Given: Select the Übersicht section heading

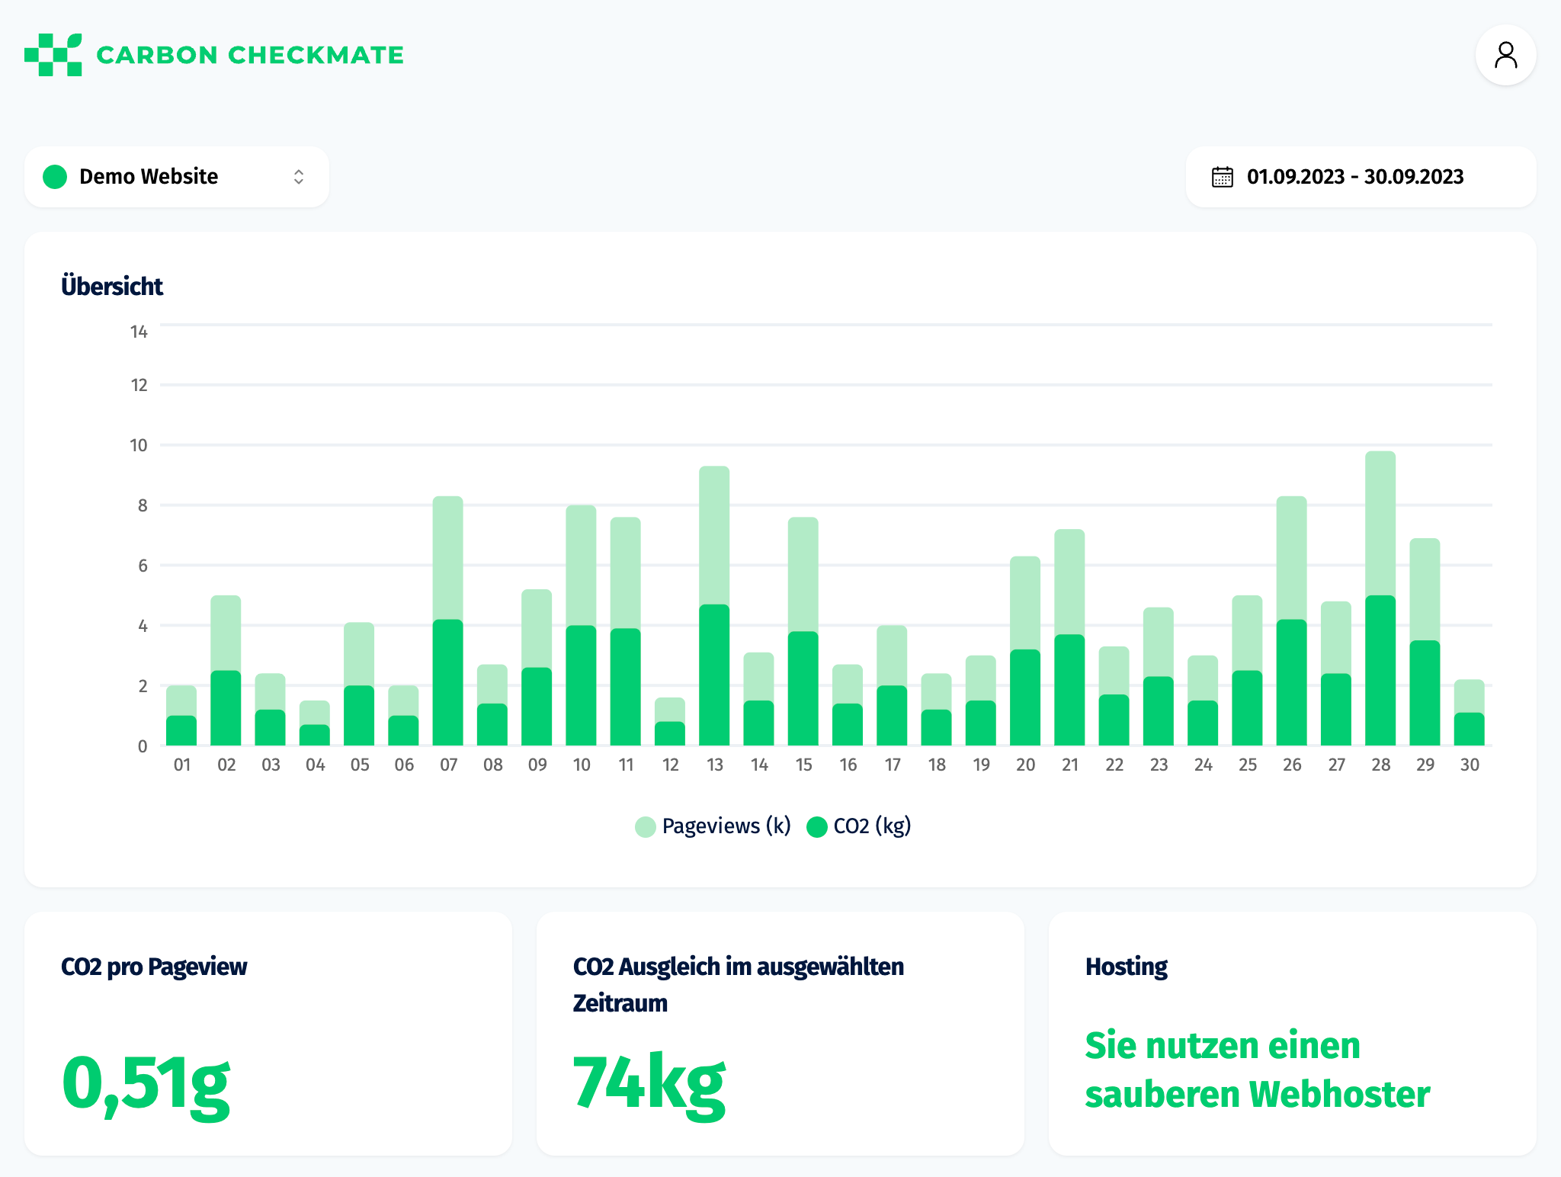Looking at the screenshot, I should (111, 286).
